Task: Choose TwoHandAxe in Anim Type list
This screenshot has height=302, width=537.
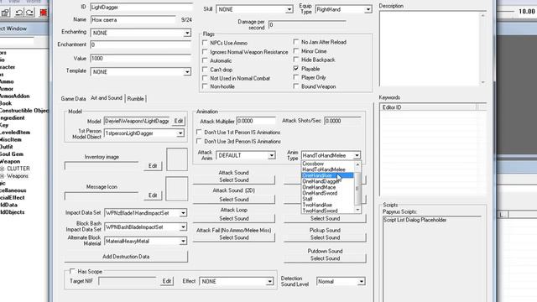Action: pos(327,205)
